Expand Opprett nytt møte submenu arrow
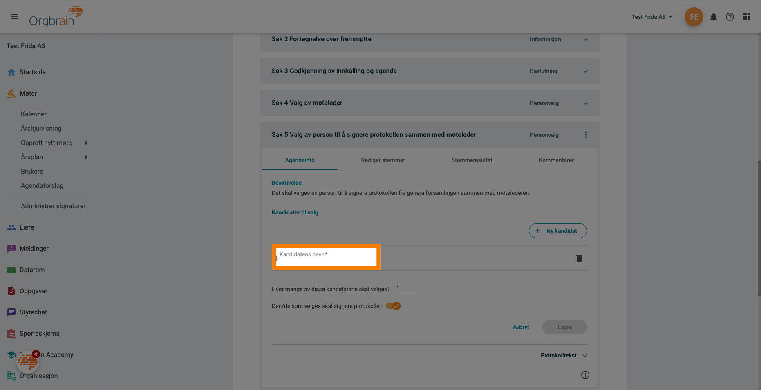This screenshot has height=390, width=761. click(x=86, y=143)
